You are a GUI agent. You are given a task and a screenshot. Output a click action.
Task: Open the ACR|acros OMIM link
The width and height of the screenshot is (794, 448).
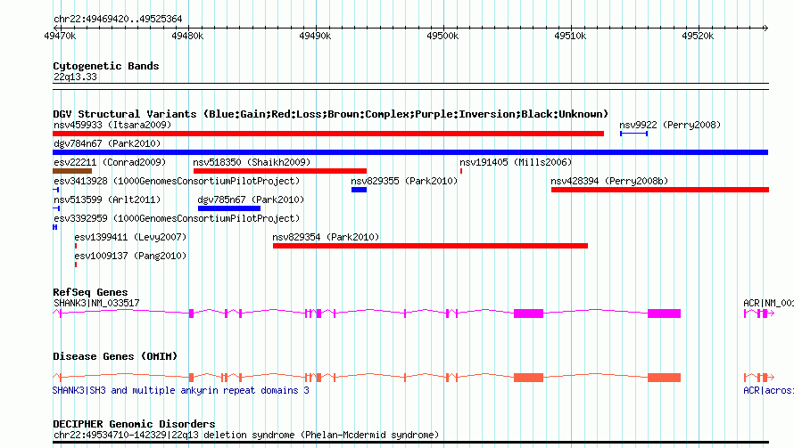[768, 391]
